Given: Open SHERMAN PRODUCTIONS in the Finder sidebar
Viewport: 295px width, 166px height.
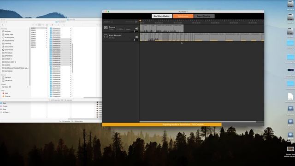Looking at the screenshot, I should click(16, 68).
